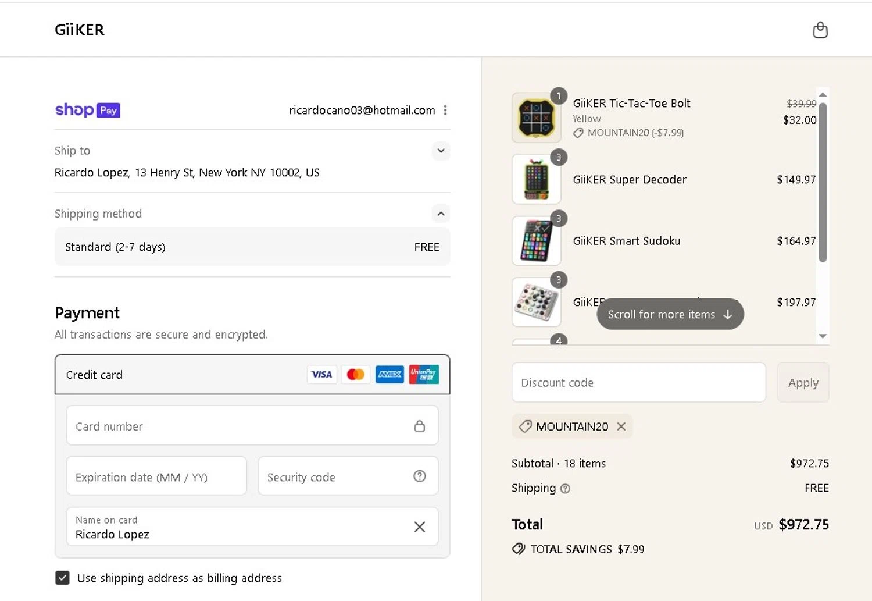Show shipping info help icon
872x601 pixels.
(x=565, y=489)
